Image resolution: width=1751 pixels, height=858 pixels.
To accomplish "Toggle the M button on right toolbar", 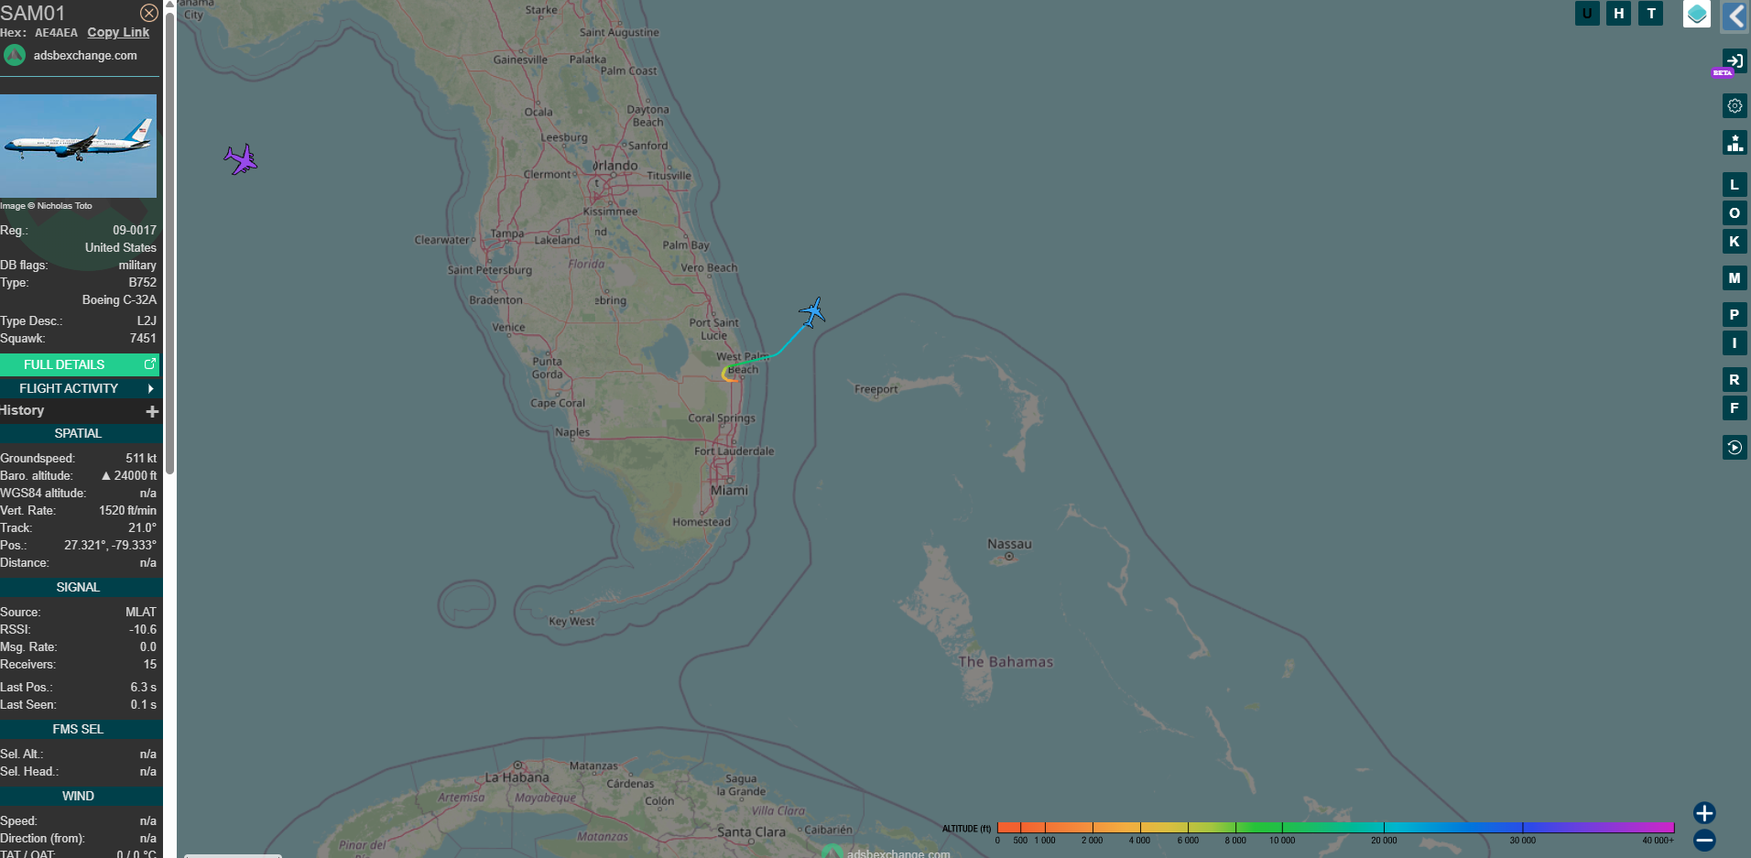I will pos(1735,278).
